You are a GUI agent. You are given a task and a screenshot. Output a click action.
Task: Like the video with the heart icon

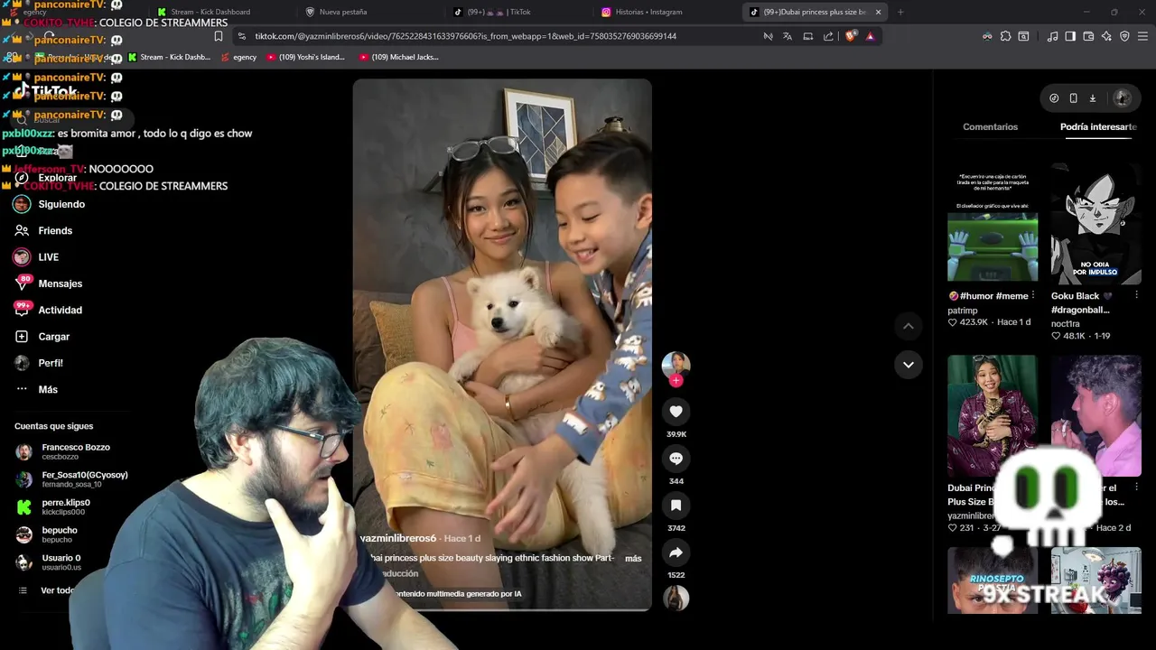(676, 412)
